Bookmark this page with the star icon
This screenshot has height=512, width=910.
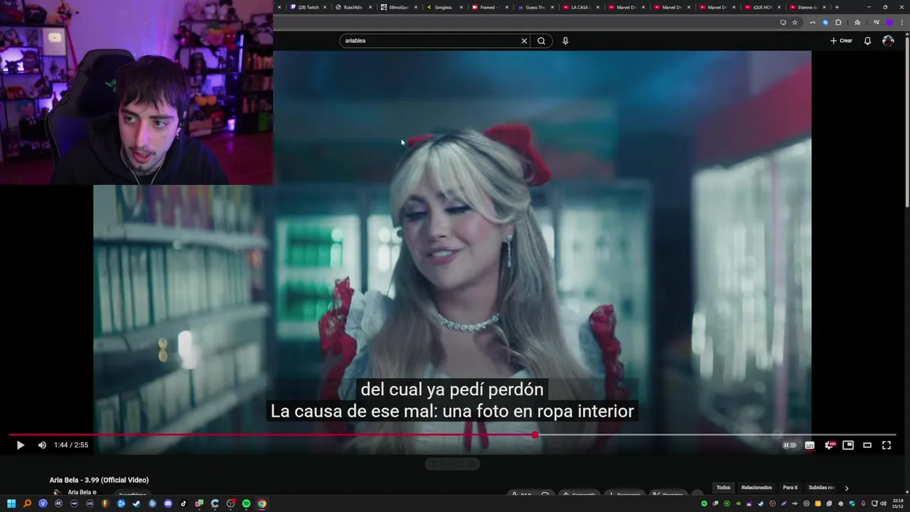795,22
